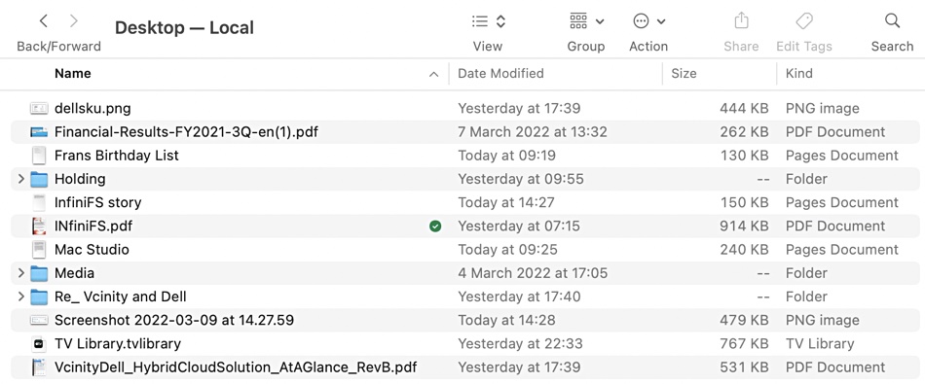Expand the Media folder disclosure arrow

(x=20, y=272)
